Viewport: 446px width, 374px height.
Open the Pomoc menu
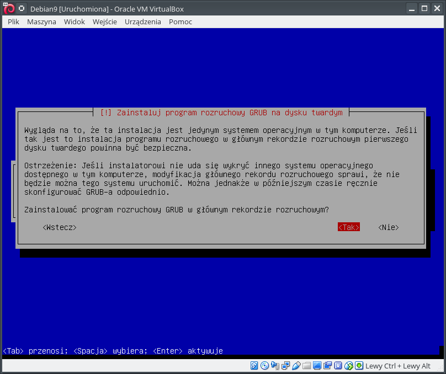click(180, 22)
